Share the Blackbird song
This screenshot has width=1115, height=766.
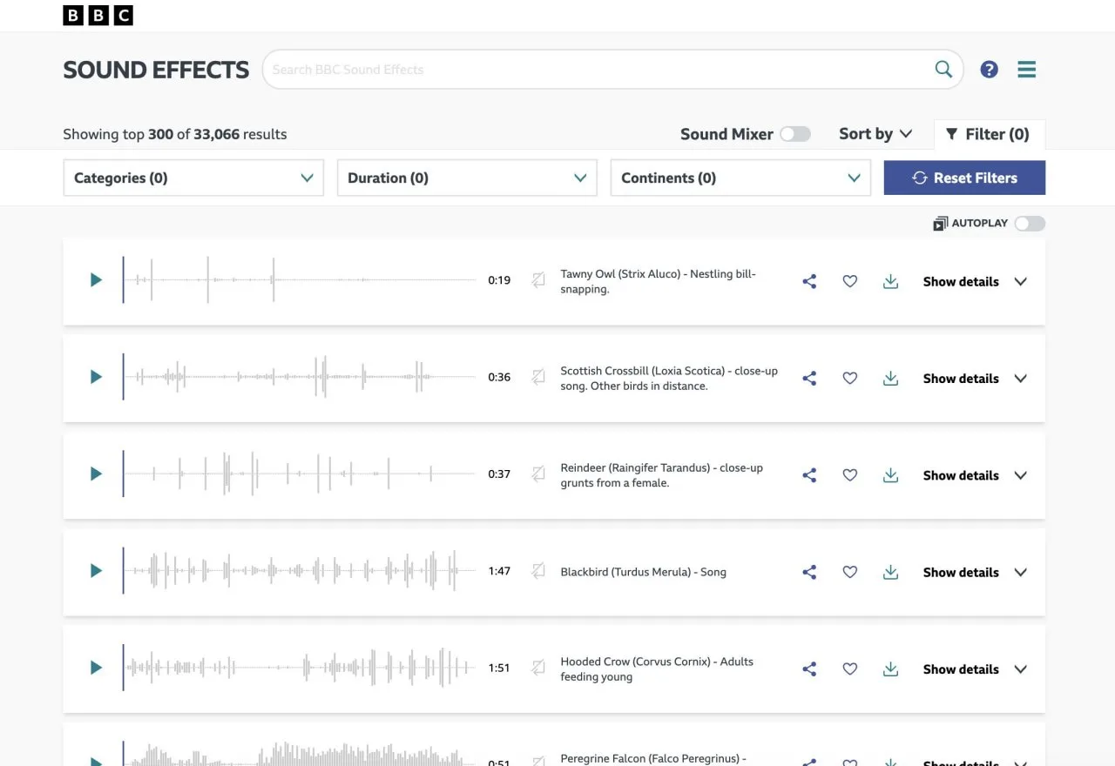click(x=809, y=572)
